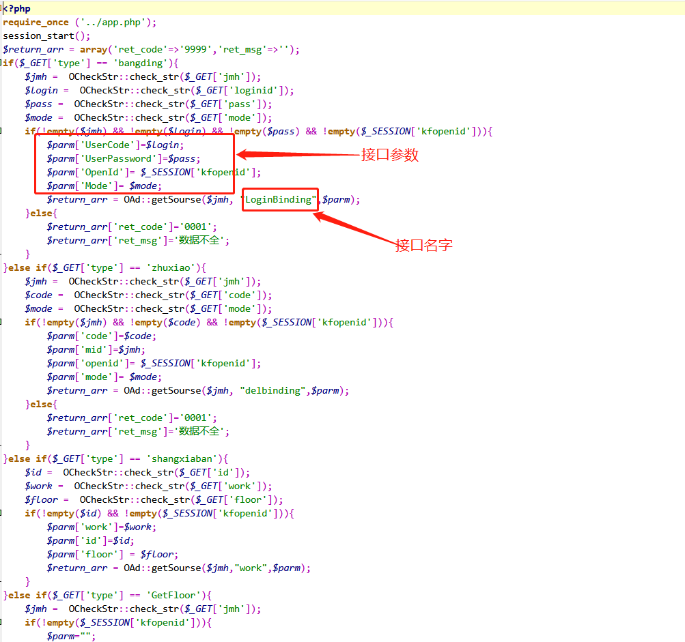This screenshot has width=685, height=642.
Task: Click the $return_arr = array('ret_code'=>'9999' line
Action: [151, 49]
